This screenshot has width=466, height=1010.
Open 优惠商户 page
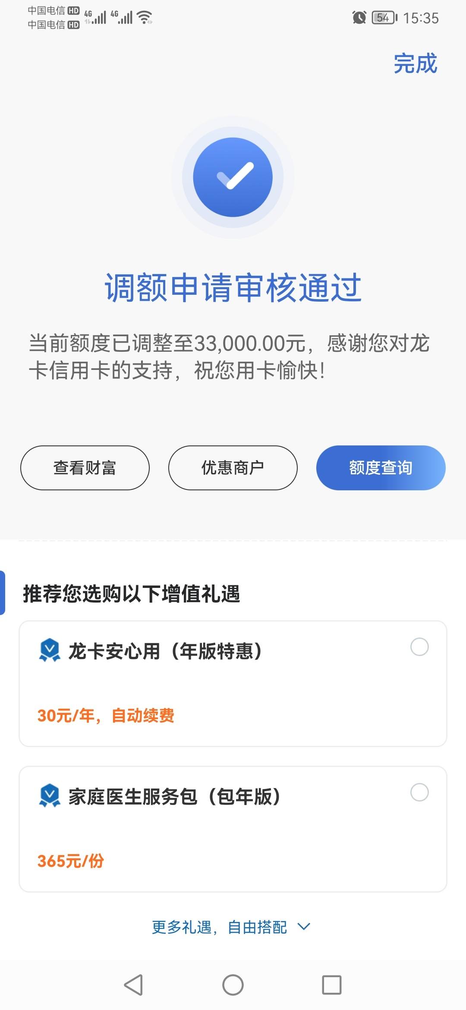click(233, 468)
